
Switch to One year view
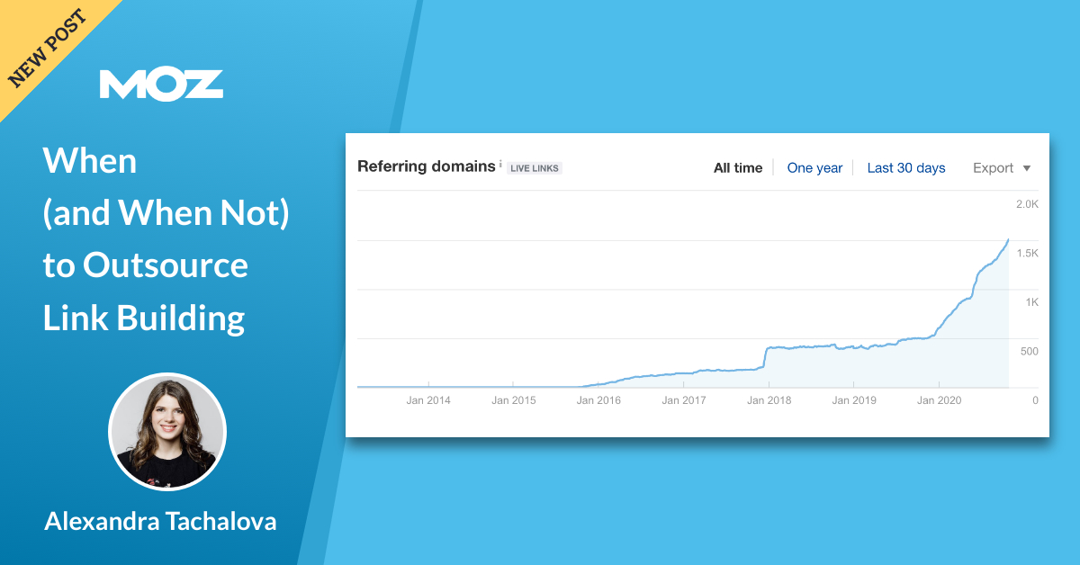[814, 167]
